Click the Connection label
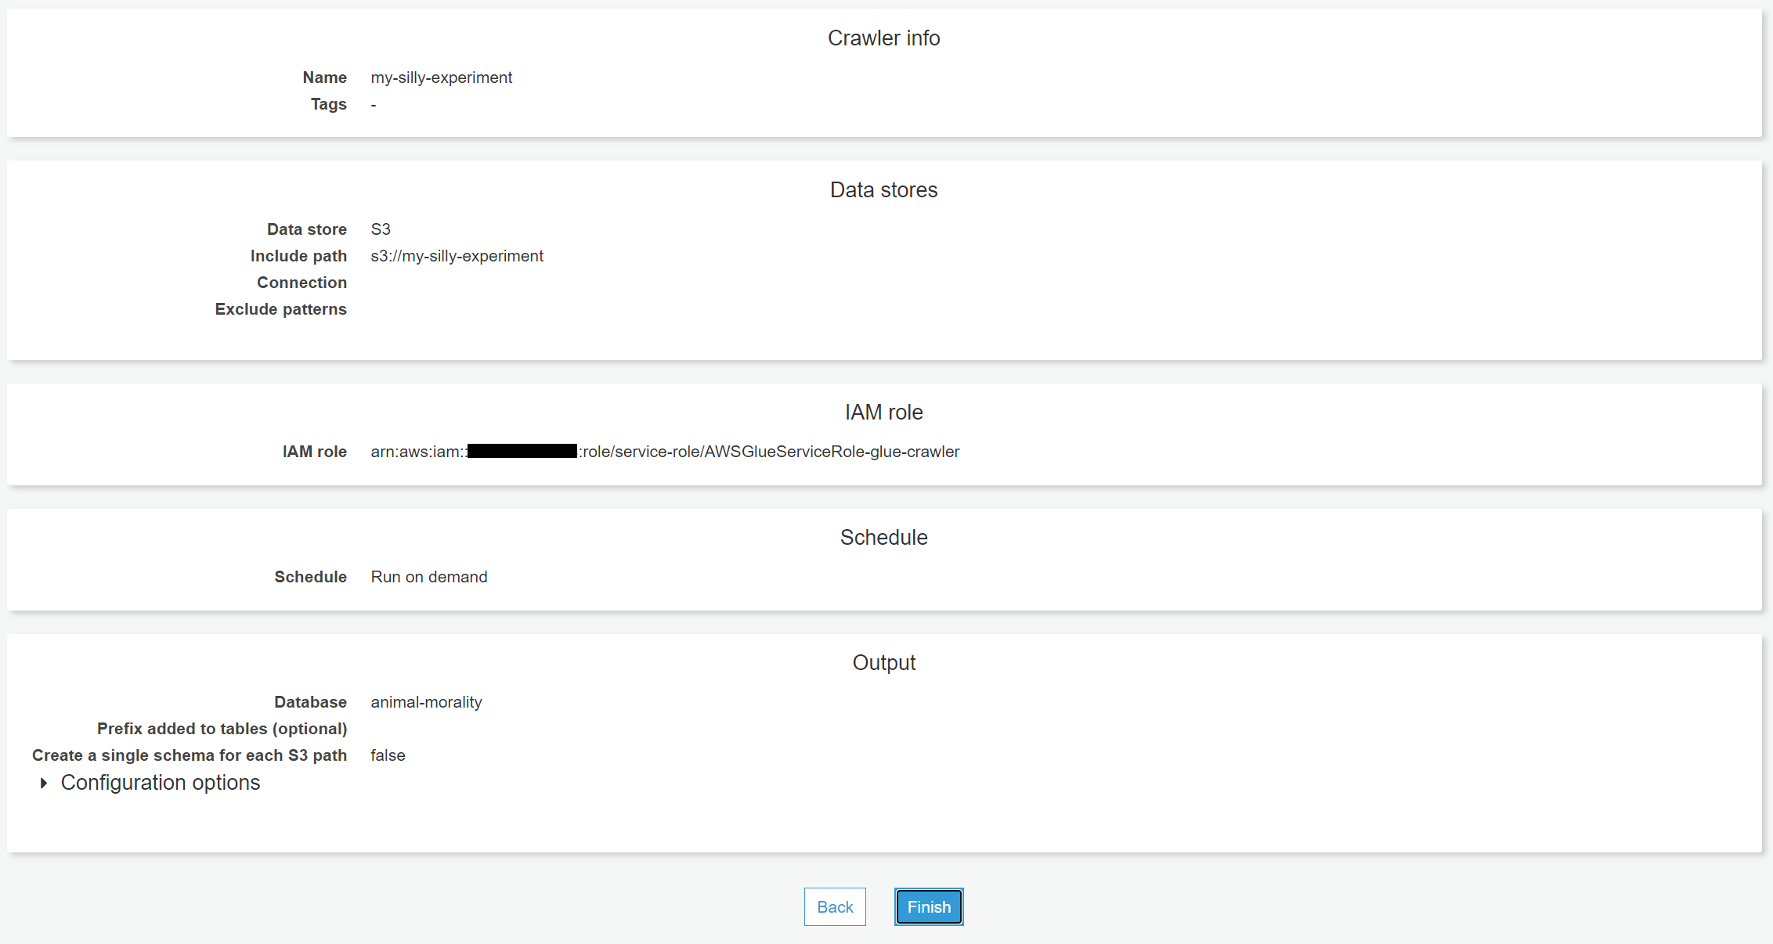The width and height of the screenshot is (1773, 944). (302, 283)
